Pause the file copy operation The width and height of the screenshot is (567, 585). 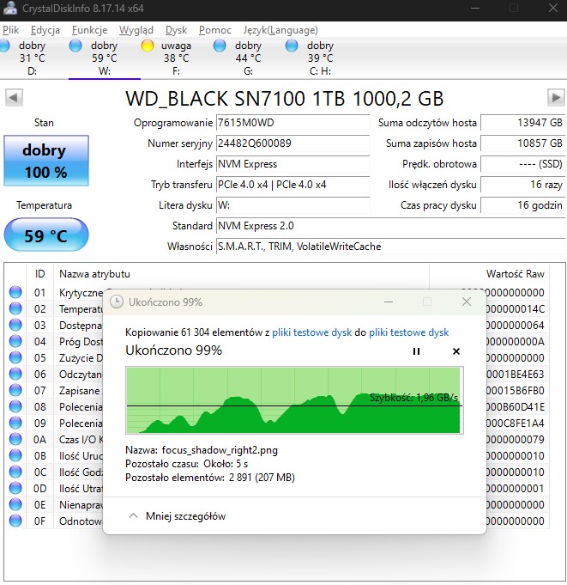click(x=417, y=351)
